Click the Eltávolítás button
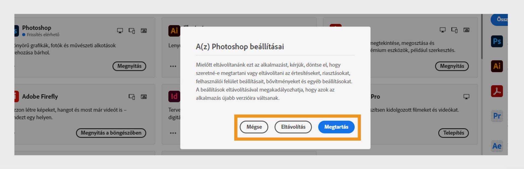Screen dimensions: 524x169 [293, 127]
